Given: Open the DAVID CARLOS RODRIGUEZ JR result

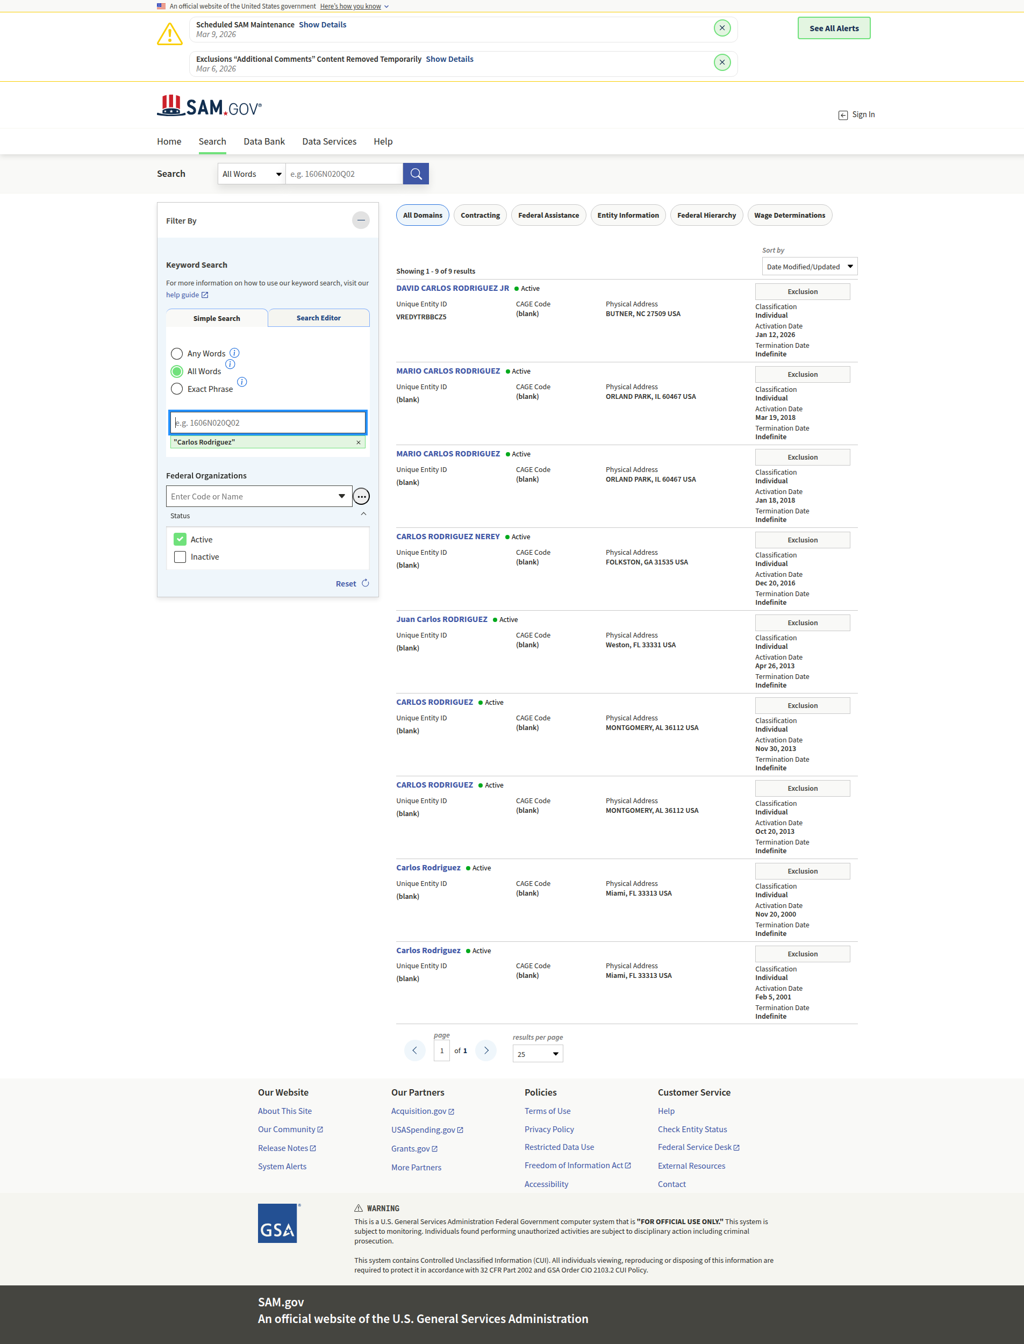Looking at the screenshot, I should (452, 288).
